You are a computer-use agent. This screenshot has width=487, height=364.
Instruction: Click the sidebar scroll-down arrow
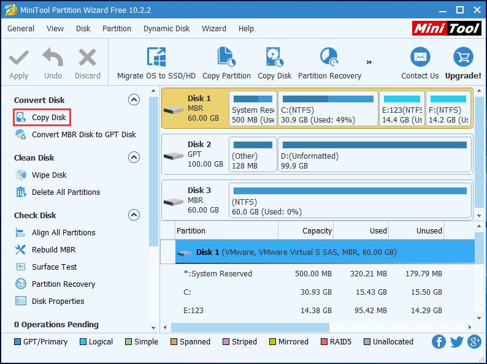pos(153,327)
